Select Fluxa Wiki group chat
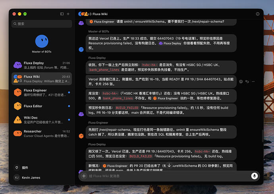The width and height of the screenshot is (274, 194). coord(42,79)
